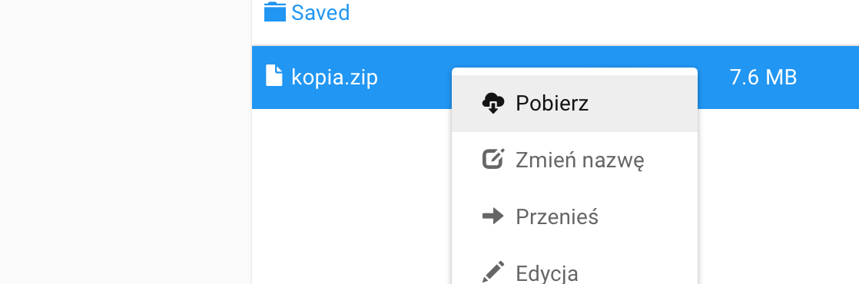Click the blue Saved folder icon
This screenshot has height=284, width=859.
tap(274, 12)
